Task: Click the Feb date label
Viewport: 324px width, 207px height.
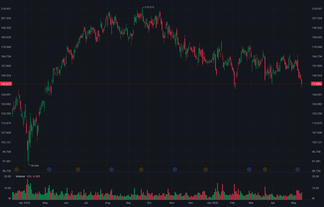Action: (x=232, y=203)
